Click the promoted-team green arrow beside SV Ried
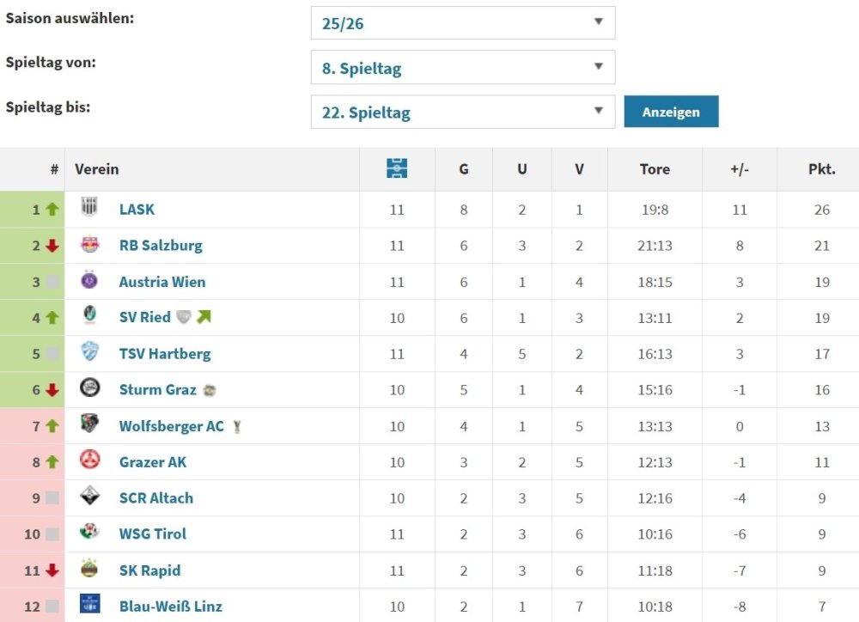This screenshot has width=859, height=622. [204, 317]
